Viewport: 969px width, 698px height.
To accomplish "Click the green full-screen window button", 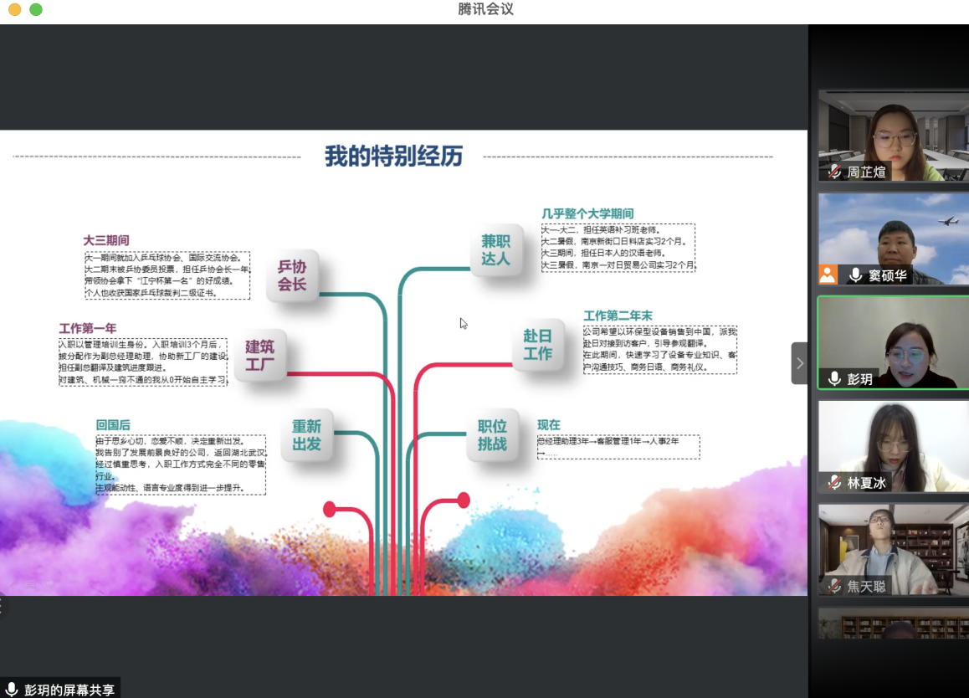I will click(36, 10).
